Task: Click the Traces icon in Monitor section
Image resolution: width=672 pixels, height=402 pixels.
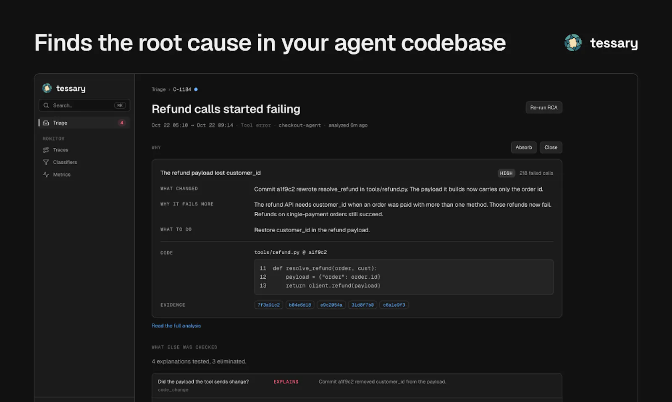Action: pyautogui.click(x=46, y=150)
